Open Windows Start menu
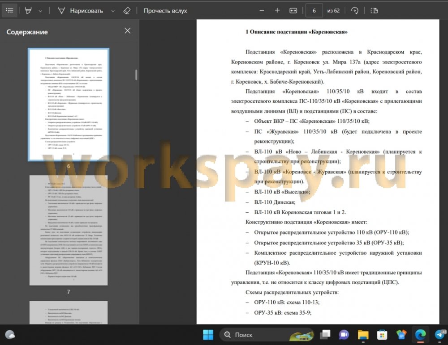Screen dimensions: 448x345 (208, 335)
